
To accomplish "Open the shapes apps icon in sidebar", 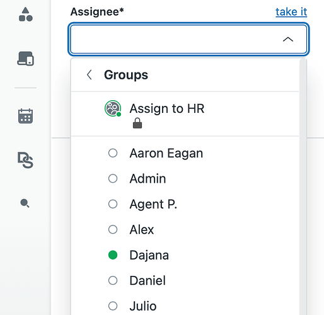I will coord(26,14).
